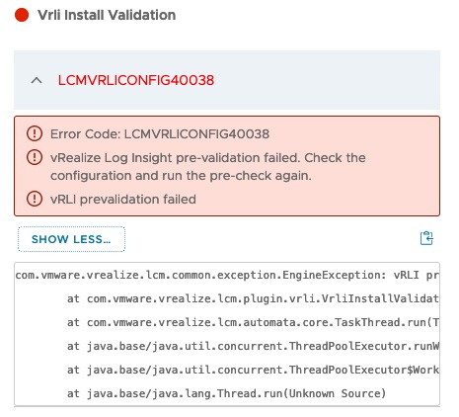Copy stack trace with the clipboard icon
Viewport: 459px width, 417px height.
(x=426, y=238)
